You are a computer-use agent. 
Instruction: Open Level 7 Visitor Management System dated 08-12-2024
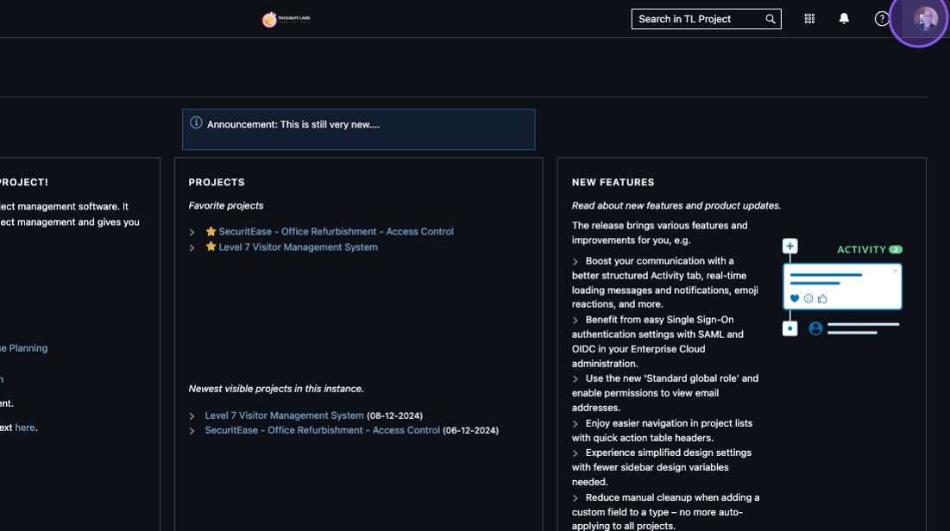[284, 415]
